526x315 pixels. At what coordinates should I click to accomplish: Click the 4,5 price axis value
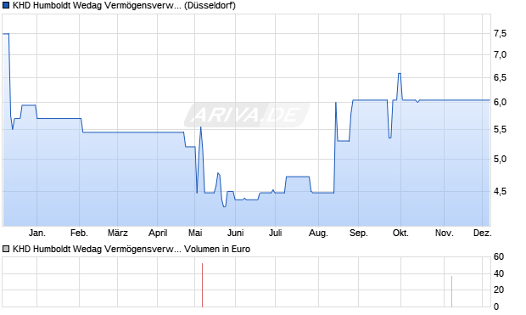[x=500, y=191]
